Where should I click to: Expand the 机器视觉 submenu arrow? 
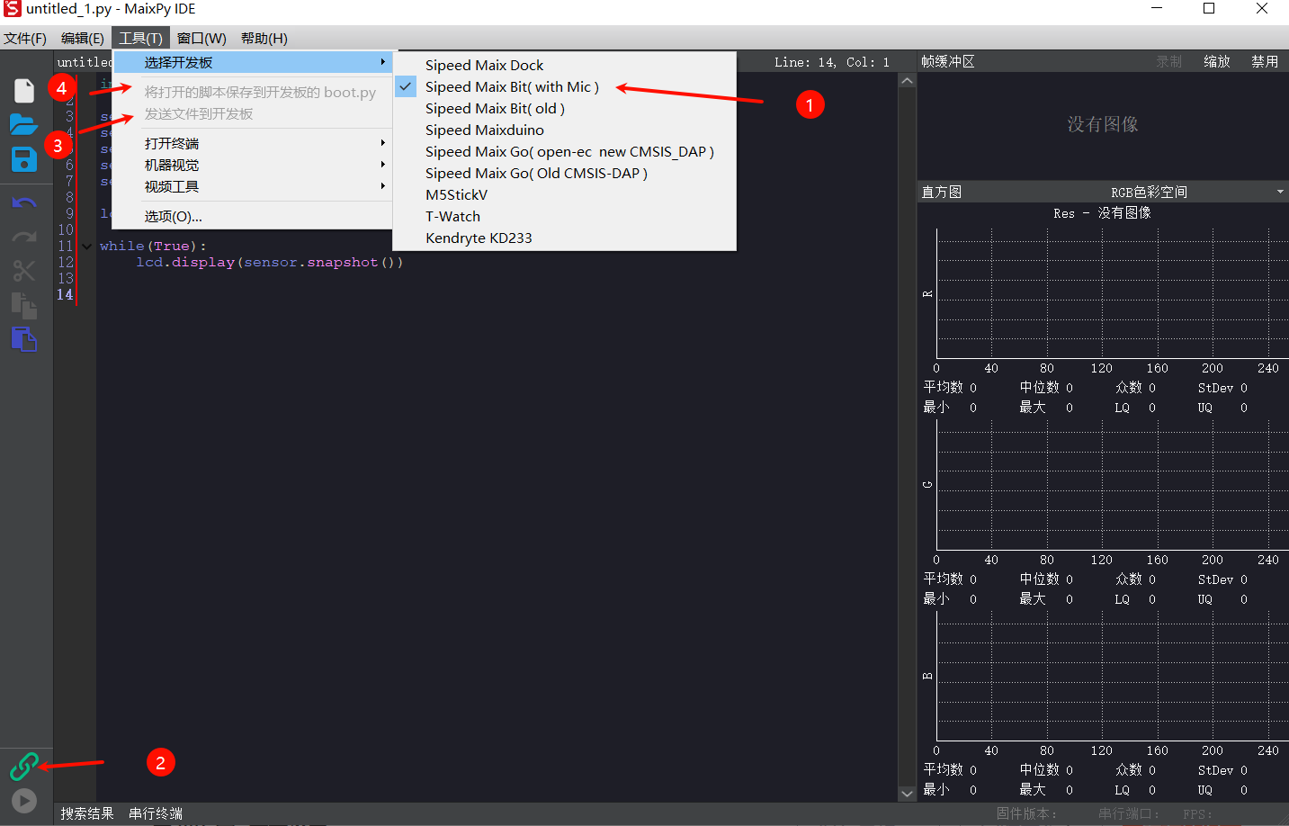[383, 165]
